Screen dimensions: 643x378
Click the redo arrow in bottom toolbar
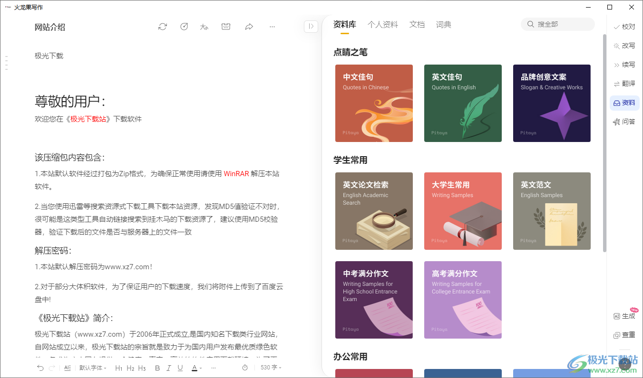[52, 368]
